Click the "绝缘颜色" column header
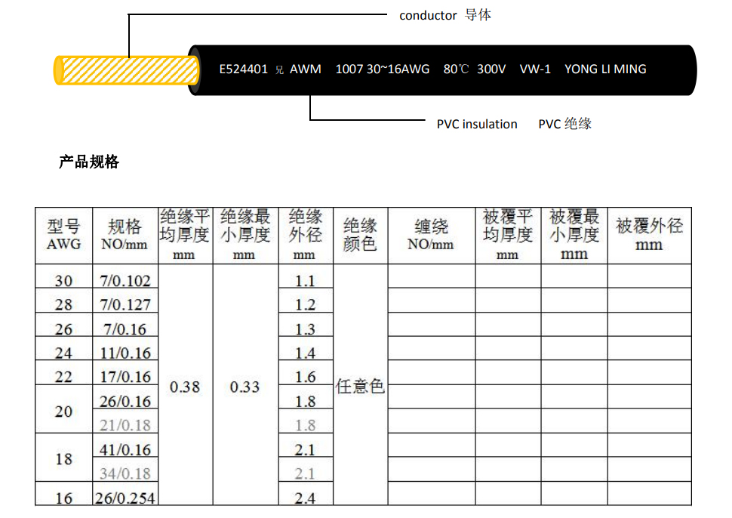This screenshot has height=518, width=732. pyautogui.click(x=360, y=235)
